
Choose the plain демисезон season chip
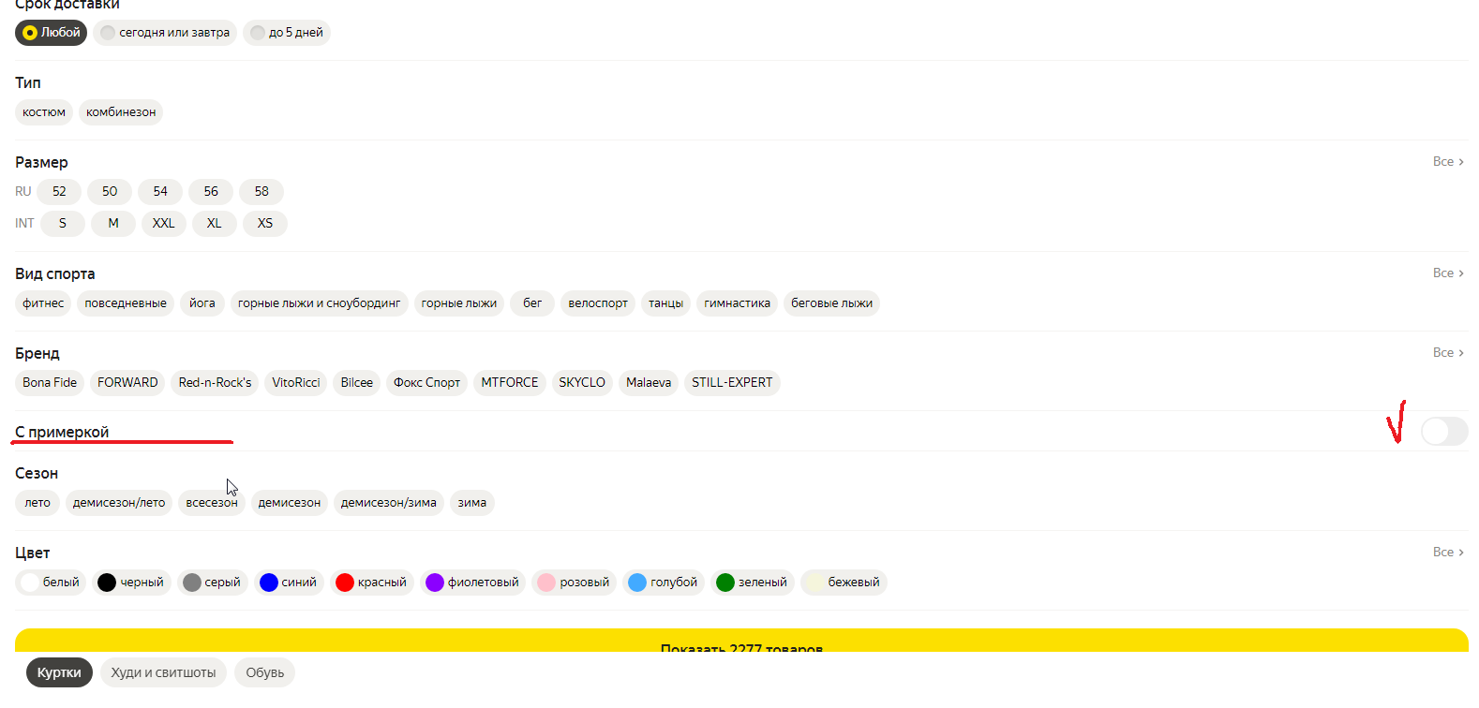[x=290, y=503]
